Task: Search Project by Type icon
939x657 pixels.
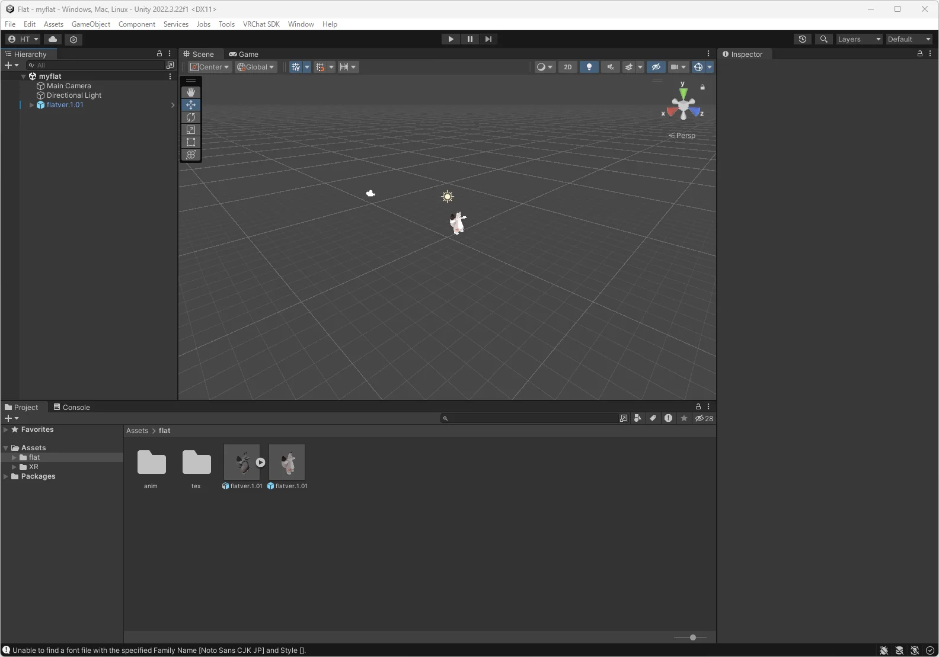Action: coord(637,418)
